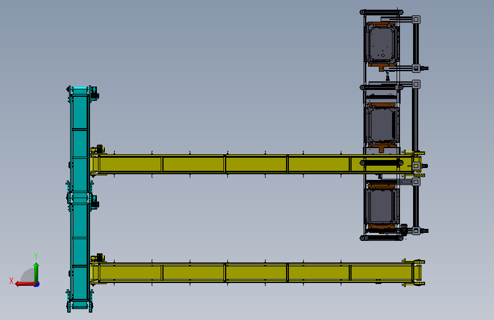Select the teal motor at the teal conveyor's midpoint
Viewport: 494px width, 320px height.
tap(95, 202)
